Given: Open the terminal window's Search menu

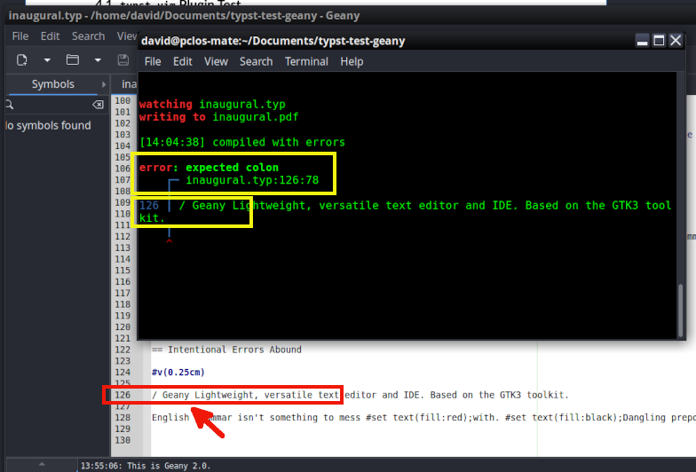Looking at the screenshot, I should [x=256, y=62].
